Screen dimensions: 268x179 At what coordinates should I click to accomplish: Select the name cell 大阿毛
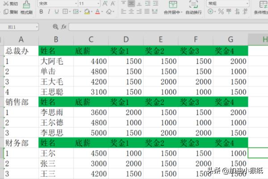(x=56, y=61)
